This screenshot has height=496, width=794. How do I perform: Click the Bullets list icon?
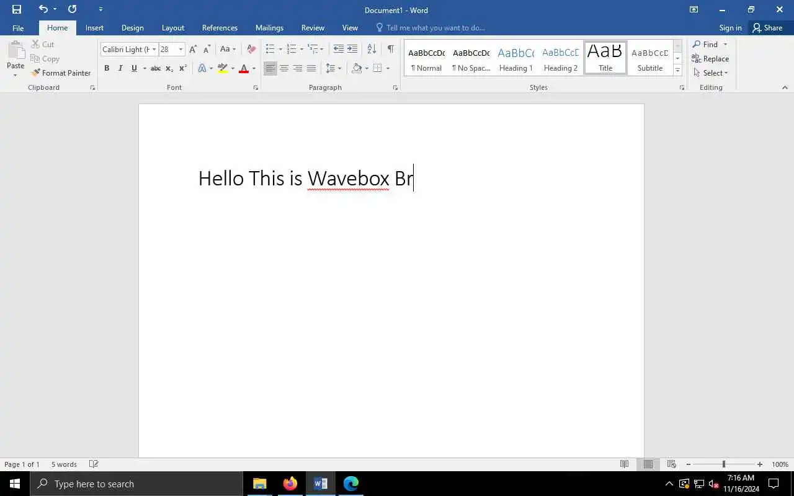pos(270,50)
